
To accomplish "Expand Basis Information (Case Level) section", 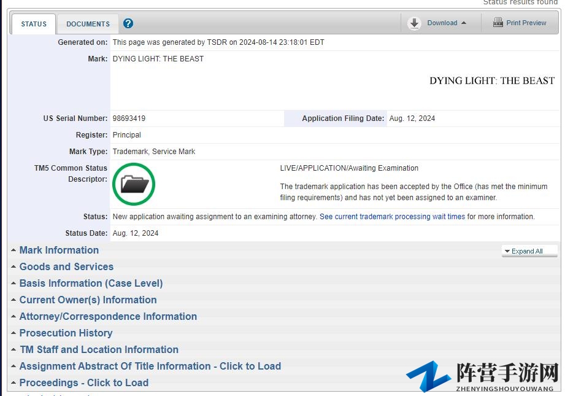I will coord(91,283).
